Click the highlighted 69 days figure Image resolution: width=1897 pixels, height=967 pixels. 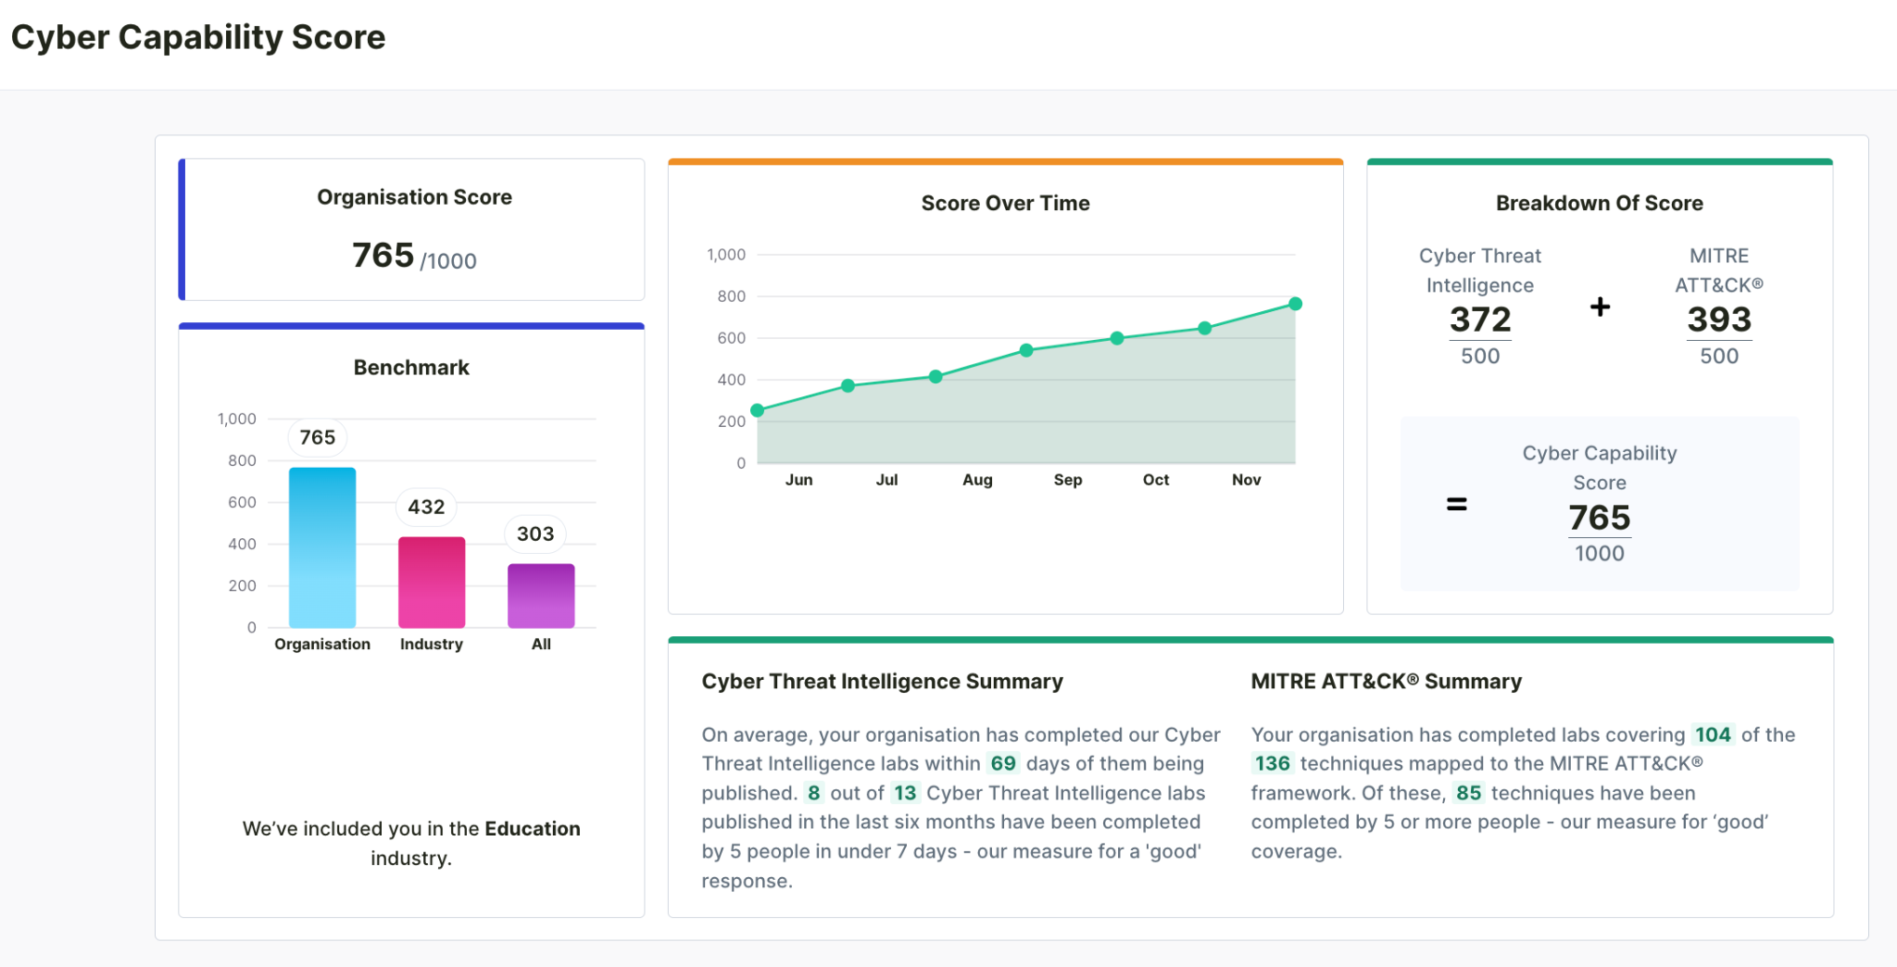tap(1002, 763)
